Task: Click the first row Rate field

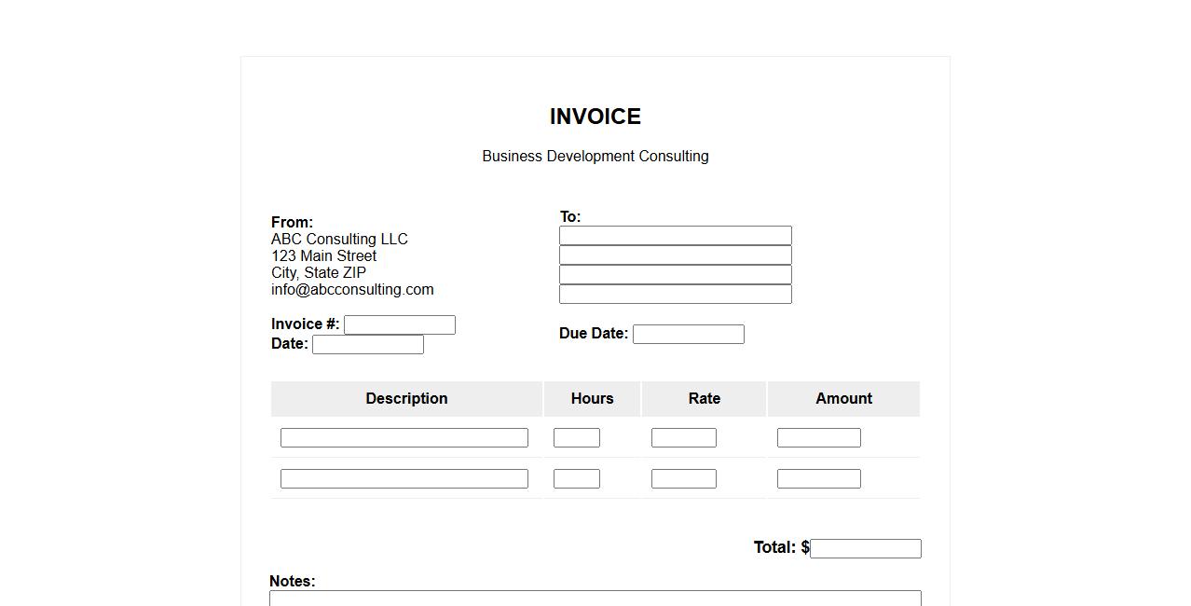Action: tap(683, 438)
